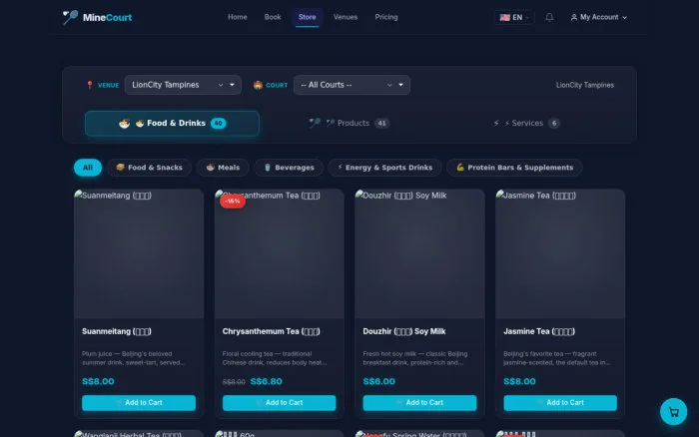Open the LionCity Tampines venue dropdown
Image resolution: width=699 pixels, height=437 pixels.
183,85
